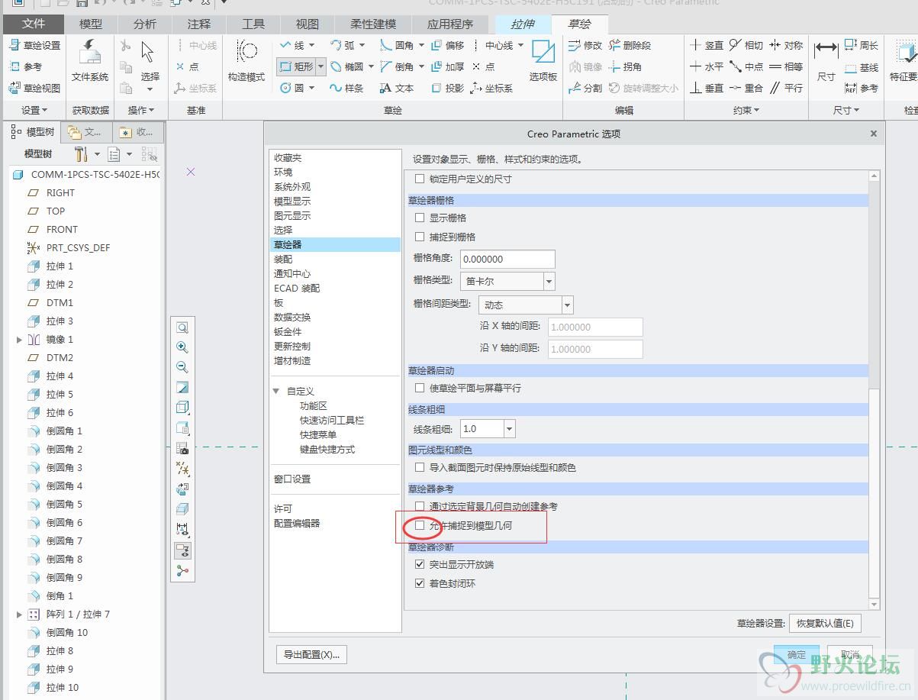Expand the 设置 group dropdown
The image size is (918, 700).
[x=34, y=110]
